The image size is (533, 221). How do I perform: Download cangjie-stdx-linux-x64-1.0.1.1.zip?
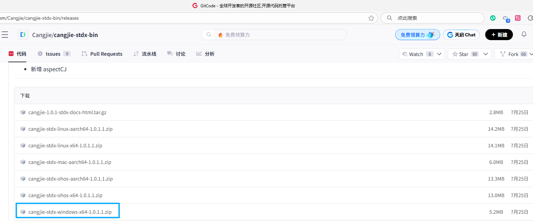click(x=65, y=146)
